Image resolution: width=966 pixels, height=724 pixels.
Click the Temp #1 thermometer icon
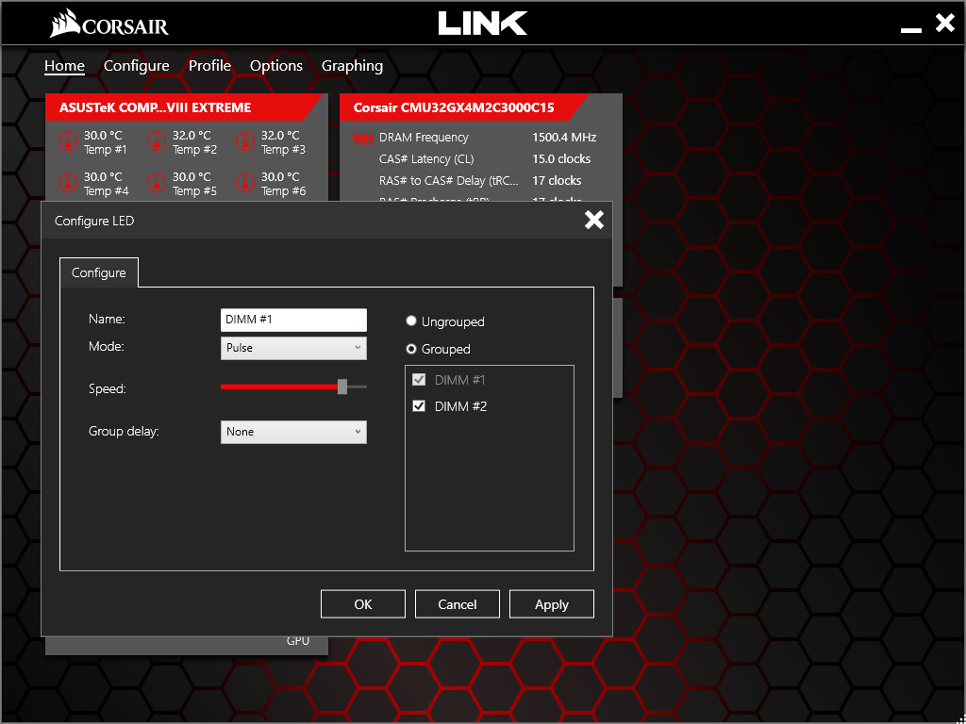[x=68, y=141]
